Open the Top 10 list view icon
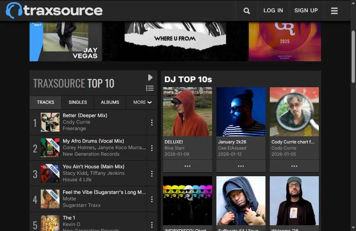This screenshot has height=231, width=356. 150,88
